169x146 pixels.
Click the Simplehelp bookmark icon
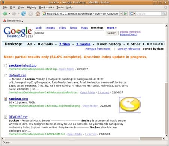click(x=5, y=21)
